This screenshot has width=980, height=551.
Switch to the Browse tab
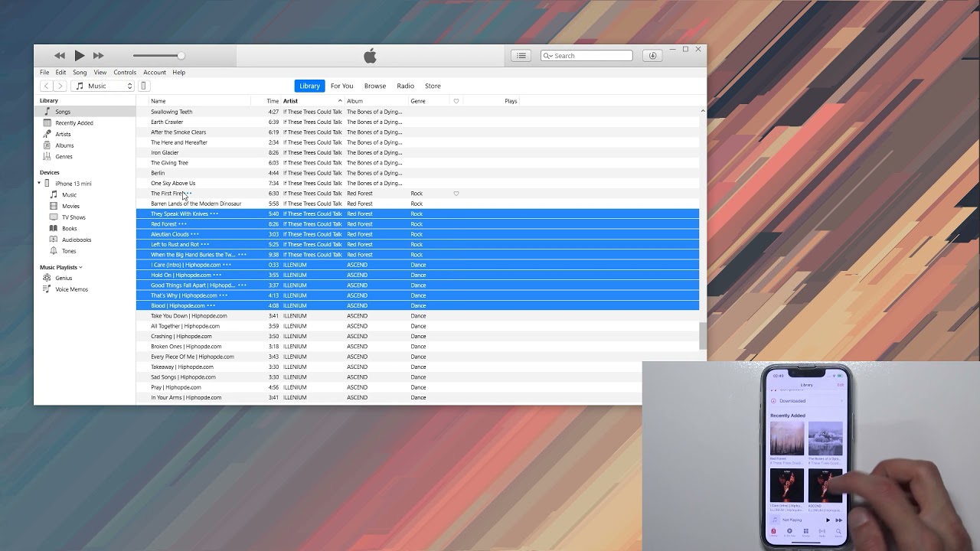(x=375, y=86)
